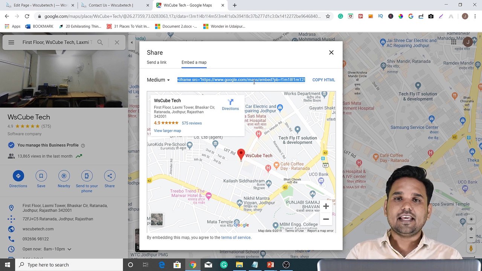Image resolution: width=482 pixels, height=271 pixels.
Task: Open Chrome's three-dot menu
Action: tap(475, 16)
